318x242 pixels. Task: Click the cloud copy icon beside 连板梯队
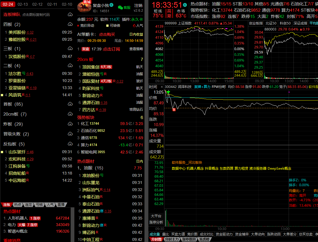[70, 15]
